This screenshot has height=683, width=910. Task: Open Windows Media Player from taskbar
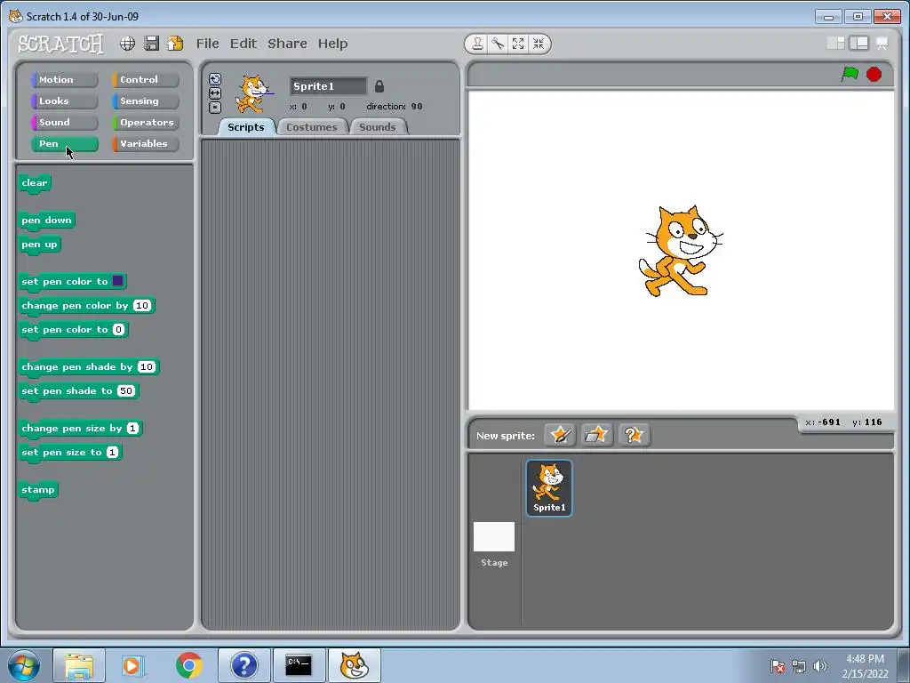pyautogui.click(x=132, y=665)
